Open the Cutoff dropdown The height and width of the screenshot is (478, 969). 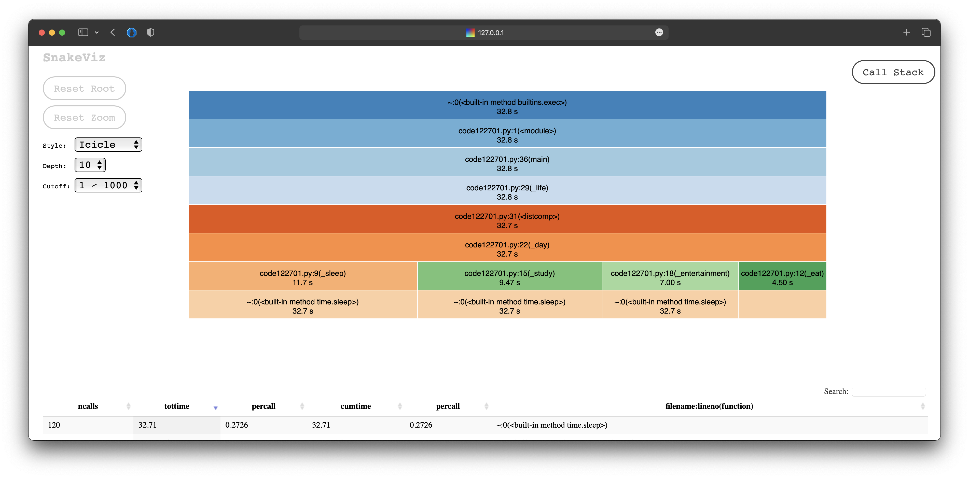click(x=108, y=185)
